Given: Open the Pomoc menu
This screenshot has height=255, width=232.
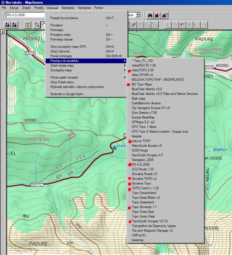Looking at the screenshot, I should click(x=99, y=8).
